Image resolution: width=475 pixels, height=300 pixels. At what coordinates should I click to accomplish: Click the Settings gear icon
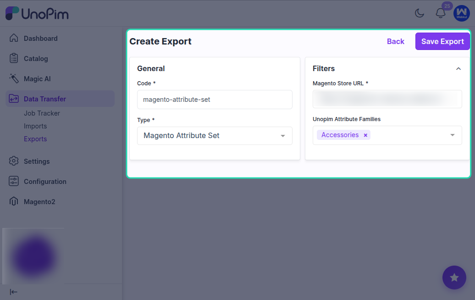click(x=14, y=161)
